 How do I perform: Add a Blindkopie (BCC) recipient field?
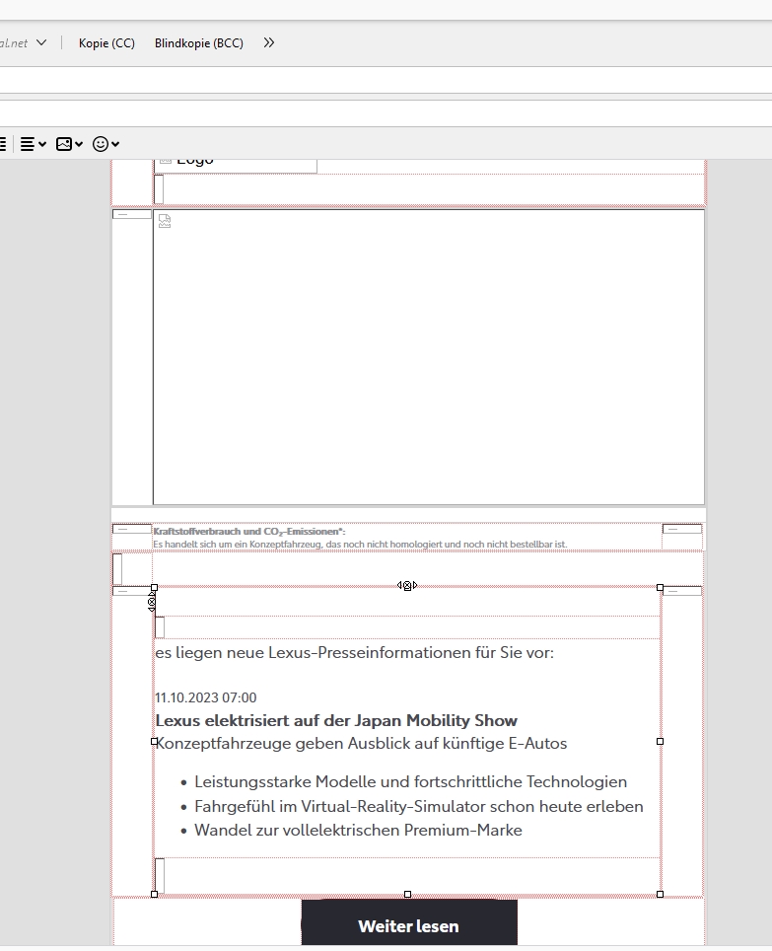(x=199, y=43)
